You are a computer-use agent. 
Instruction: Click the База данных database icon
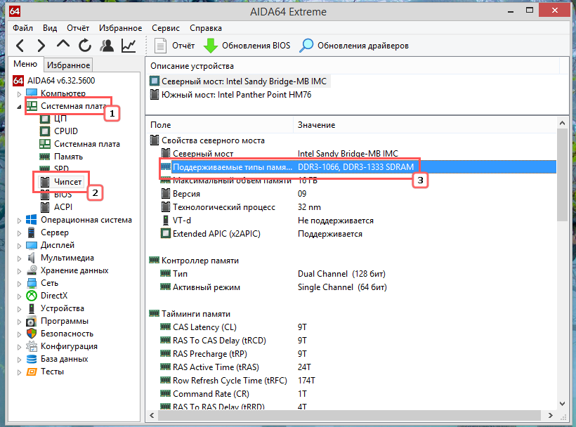tap(32, 359)
